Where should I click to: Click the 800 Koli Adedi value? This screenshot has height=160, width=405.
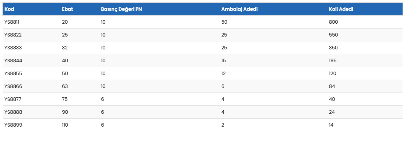pyautogui.click(x=333, y=22)
